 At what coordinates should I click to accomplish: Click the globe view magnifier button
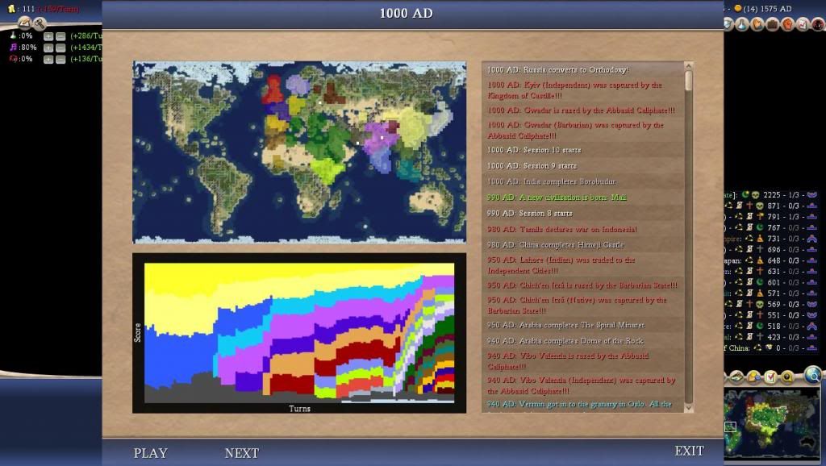814,374
